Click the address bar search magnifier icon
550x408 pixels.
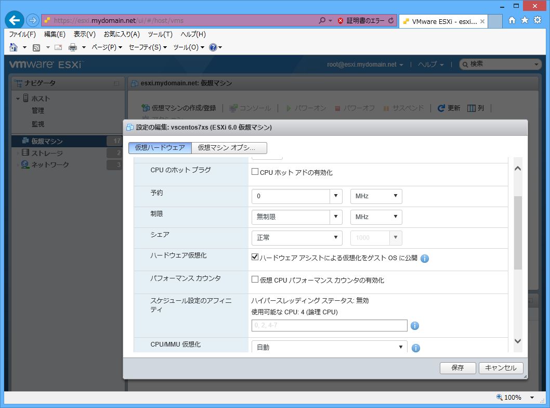(x=322, y=20)
